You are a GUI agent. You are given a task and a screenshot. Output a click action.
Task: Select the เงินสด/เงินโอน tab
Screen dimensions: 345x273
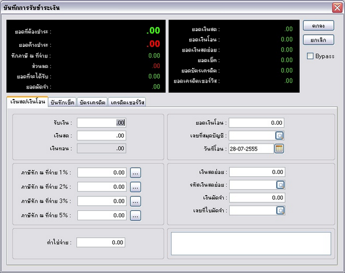pyautogui.click(x=28, y=102)
